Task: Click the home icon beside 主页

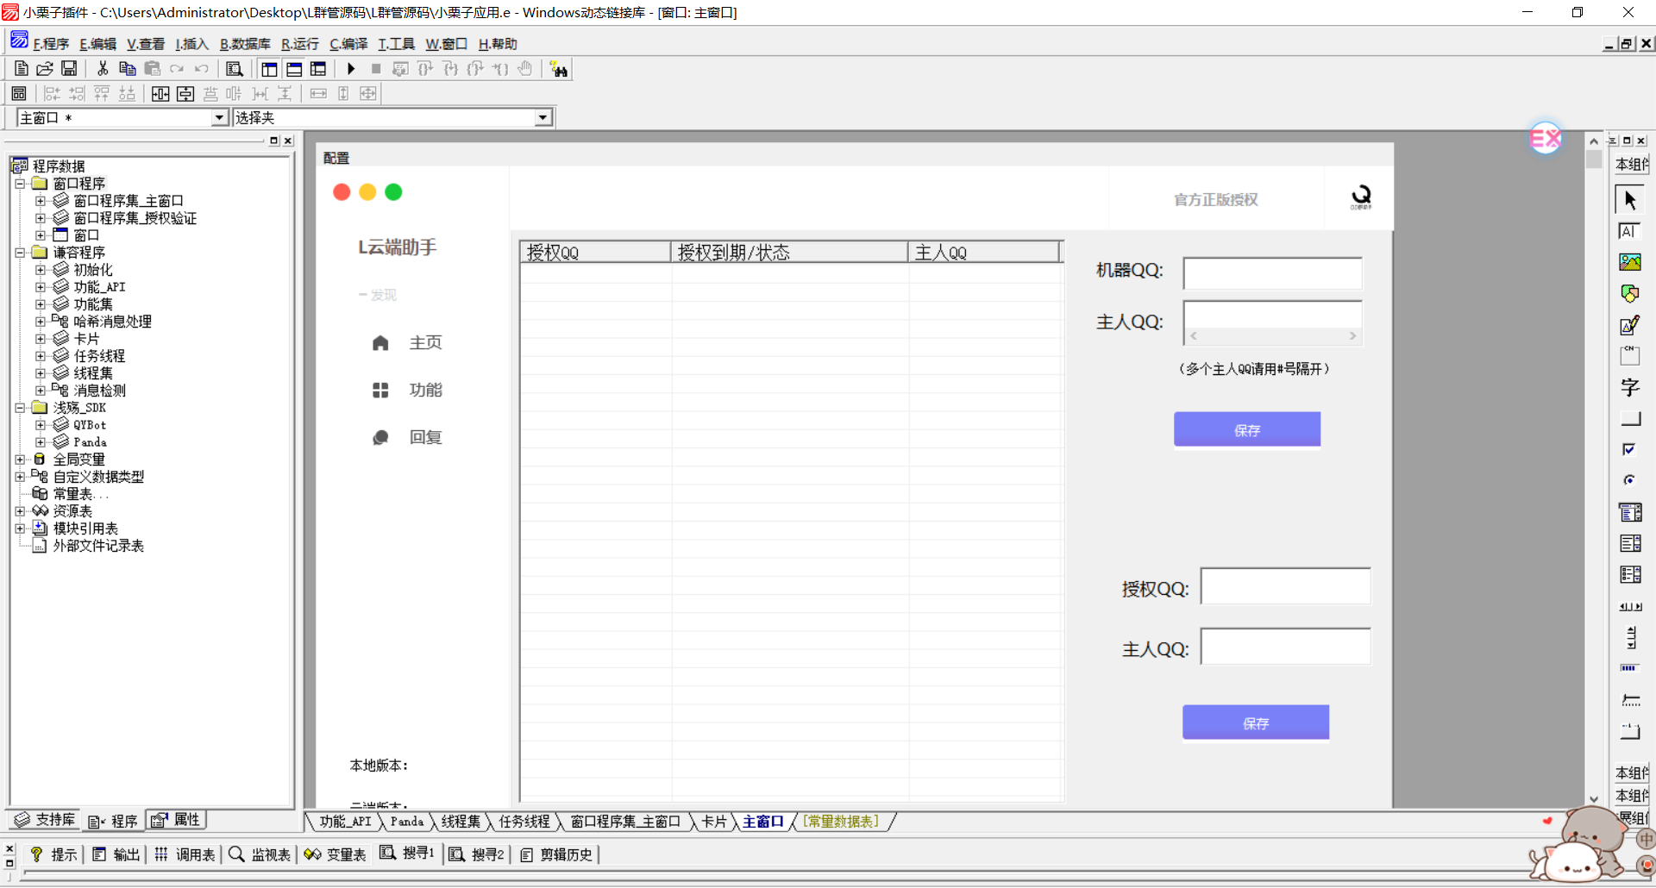Action: [380, 343]
